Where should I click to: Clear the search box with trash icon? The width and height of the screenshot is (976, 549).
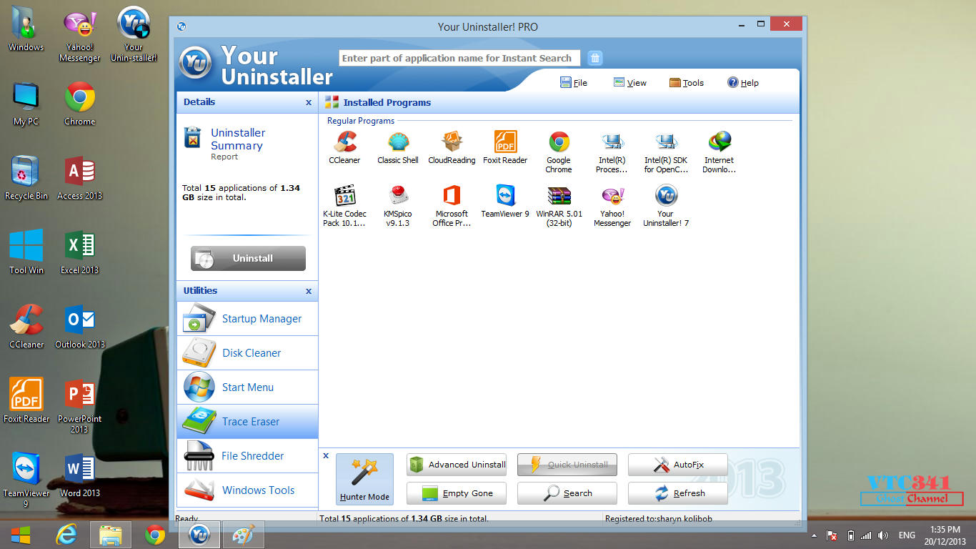point(595,58)
